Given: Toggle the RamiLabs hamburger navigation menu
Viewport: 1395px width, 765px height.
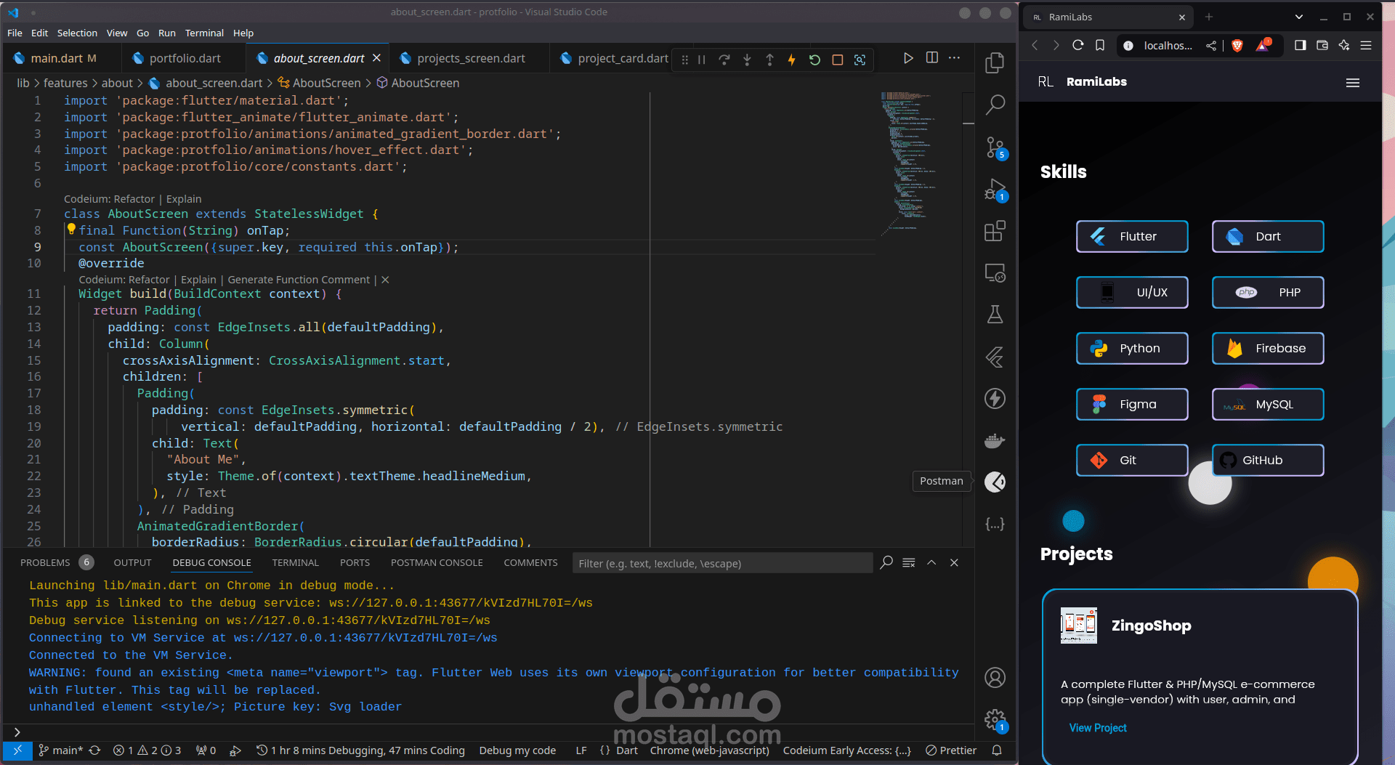Looking at the screenshot, I should coord(1353,83).
